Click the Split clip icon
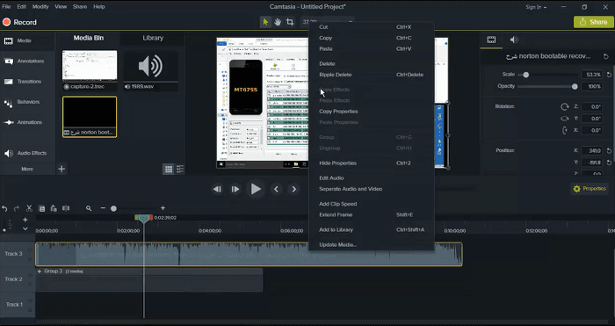615x326 pixels. (x=66, y=208)
